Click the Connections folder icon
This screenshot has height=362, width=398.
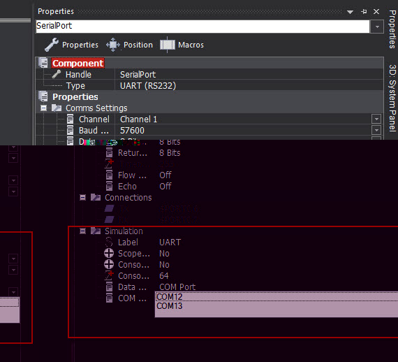click(96, 197)
